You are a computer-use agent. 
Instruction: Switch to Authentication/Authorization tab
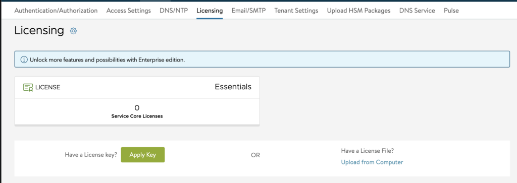point(56,11)
